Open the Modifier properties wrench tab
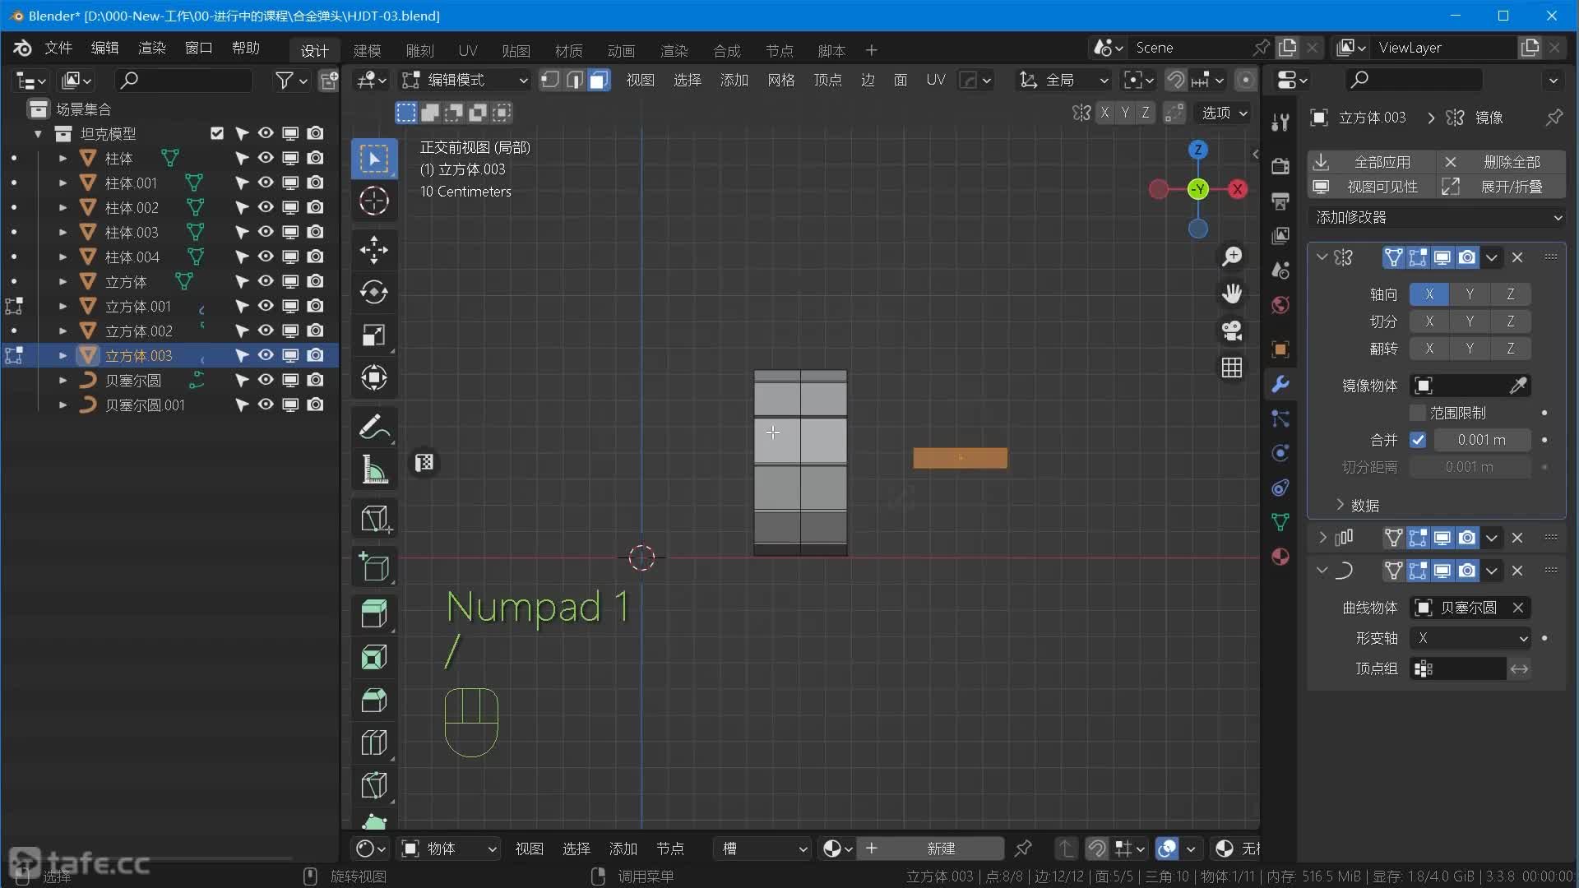 1280,384
